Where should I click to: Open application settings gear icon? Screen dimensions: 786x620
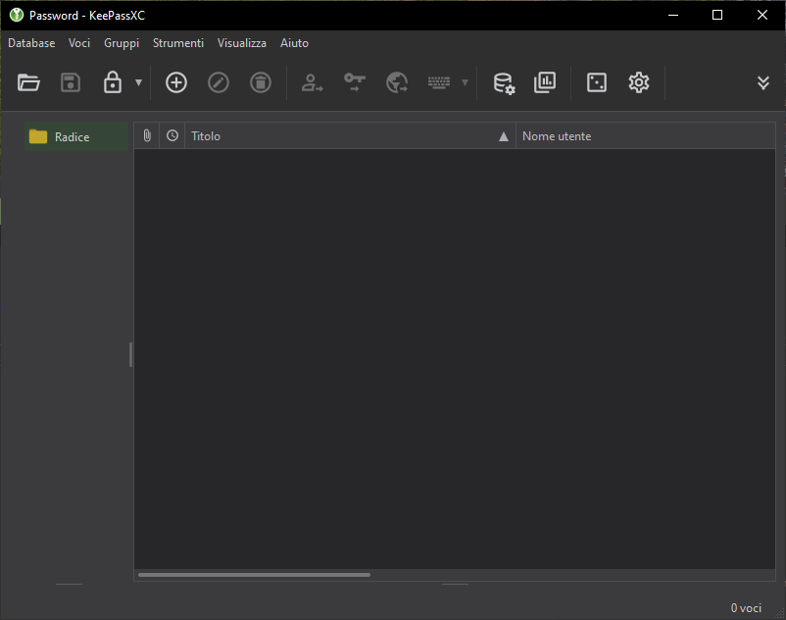point(639,83)
